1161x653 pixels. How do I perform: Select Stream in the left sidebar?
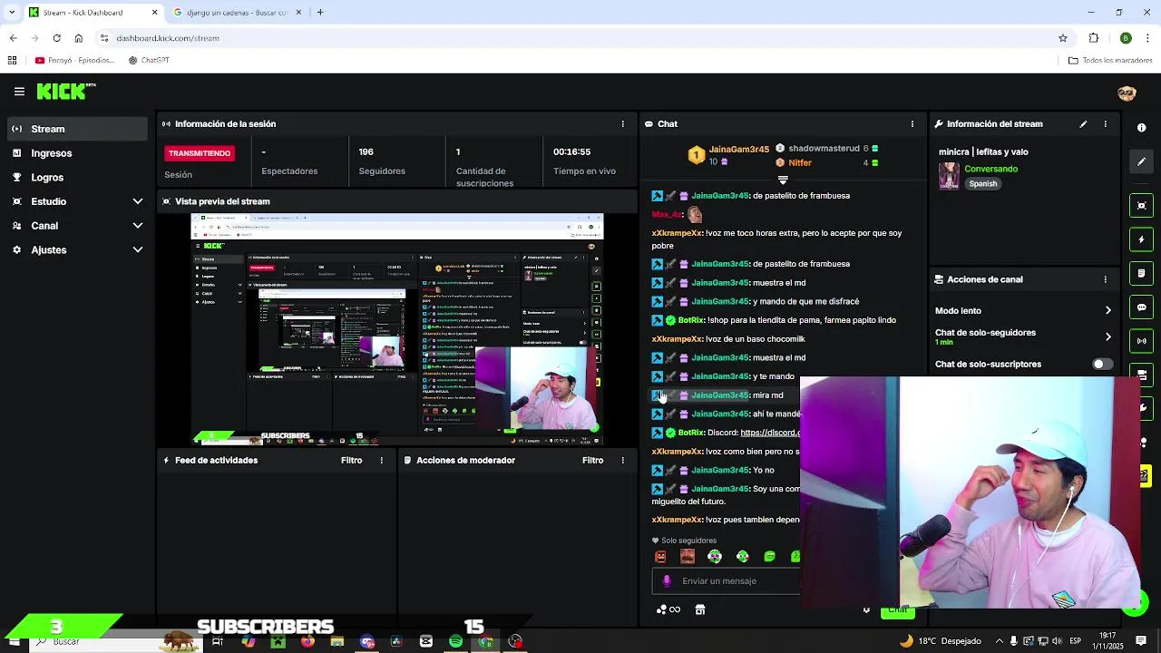(x=79, y=129)
